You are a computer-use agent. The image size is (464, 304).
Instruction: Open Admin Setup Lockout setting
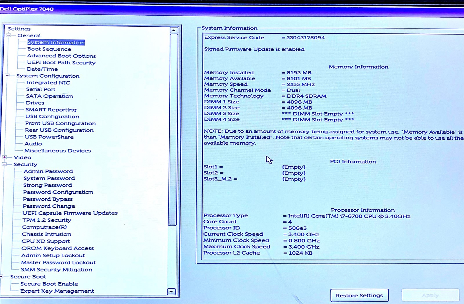53,256
